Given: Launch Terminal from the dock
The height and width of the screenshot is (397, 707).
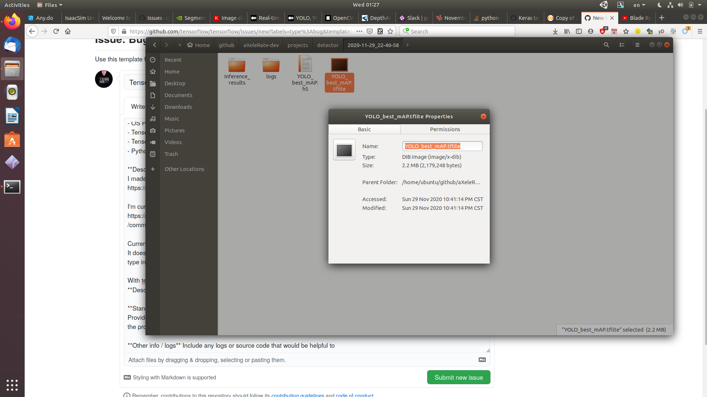Looking at the screenshot, I should (x=12, y=187).
